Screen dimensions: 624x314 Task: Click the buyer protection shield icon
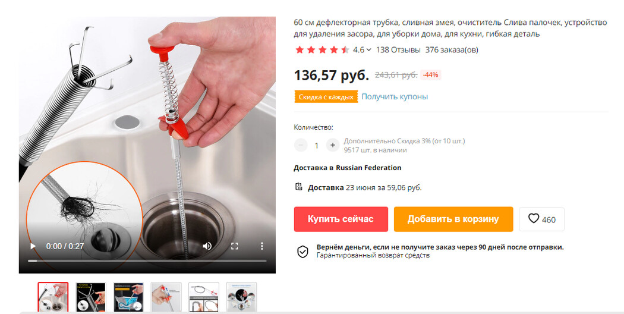tap(303, 252)
